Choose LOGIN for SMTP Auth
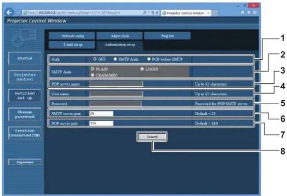This screenshot has width=287, height=196. click(x=142, y=69)
